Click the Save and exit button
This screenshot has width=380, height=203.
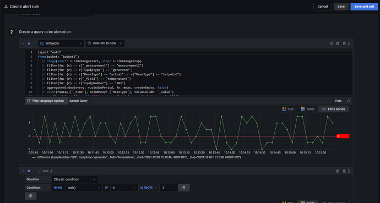pyautogui.click(x=364, y=7)
